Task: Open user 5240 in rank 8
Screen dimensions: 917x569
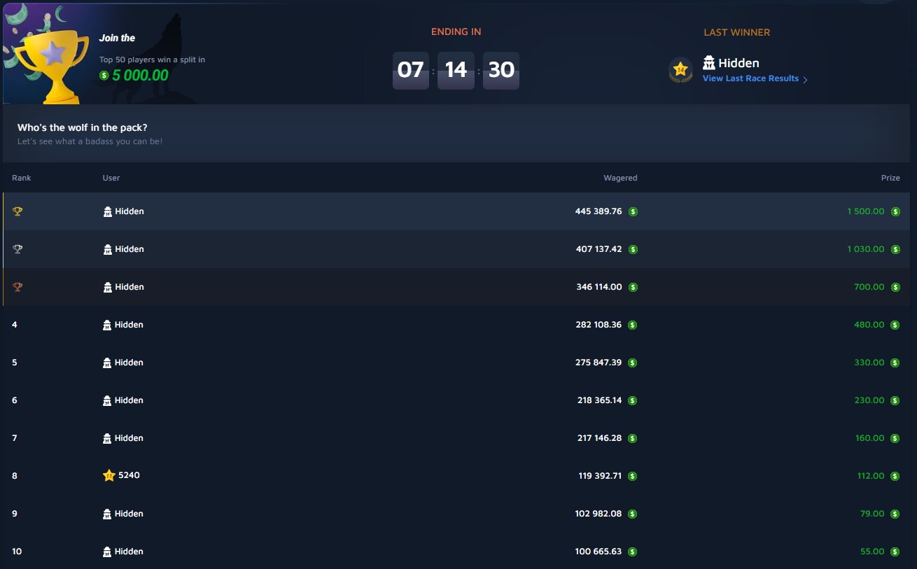Action: point(129,475)
